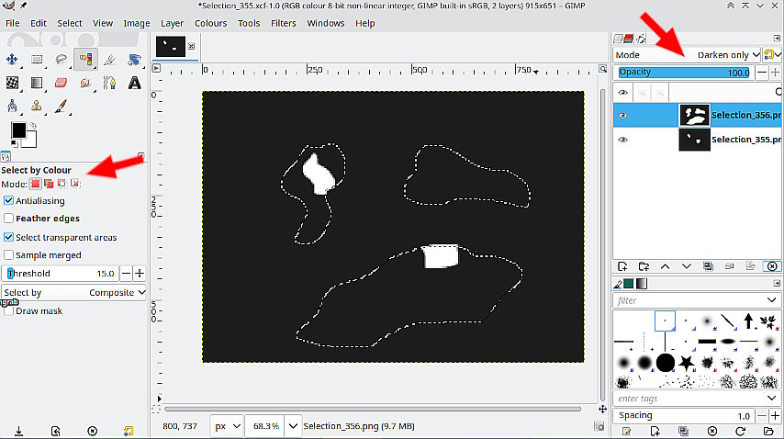Viewport: 784px width, 439px height.
Task: Select the Free Select lasso tool
Action: (x=62, y=60)
